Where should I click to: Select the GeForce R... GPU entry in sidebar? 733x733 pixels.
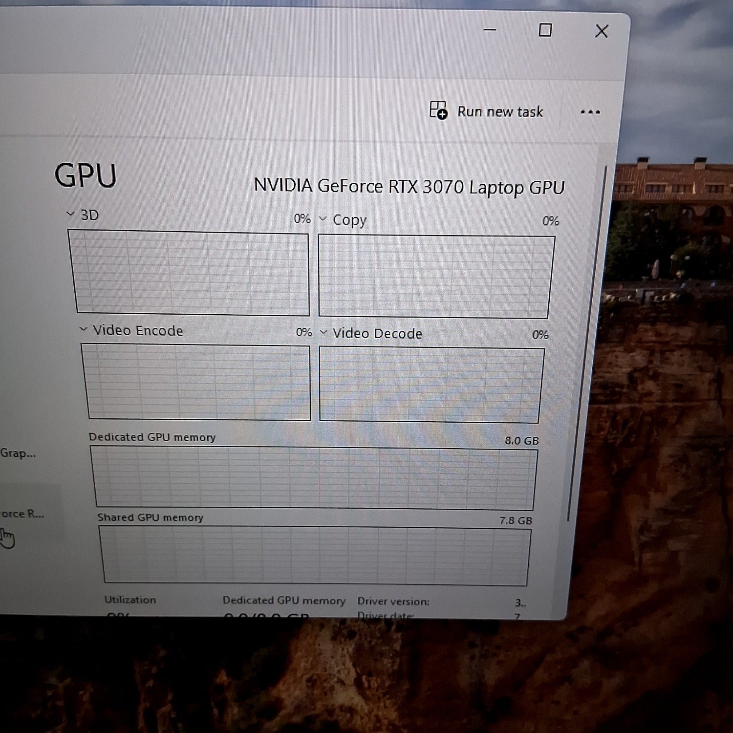click(x=22, y=514)
